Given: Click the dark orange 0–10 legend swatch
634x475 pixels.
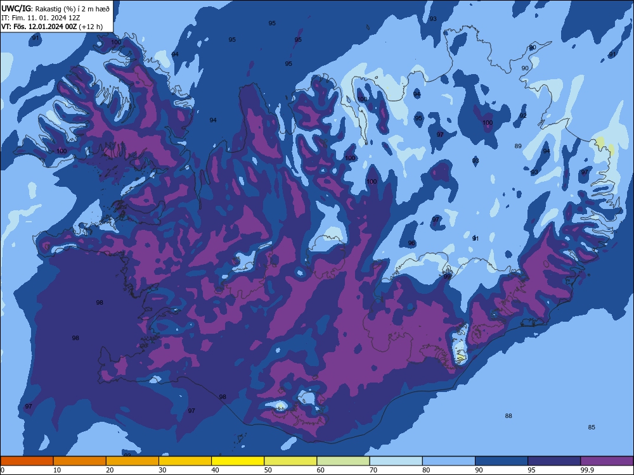Looking at the screenshot, I should 27,461.
